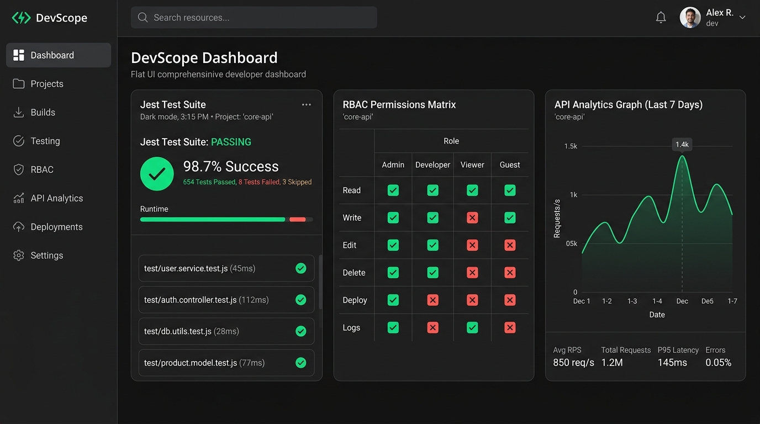Toggle Viewer permission for Logs

tap(472, 327)
